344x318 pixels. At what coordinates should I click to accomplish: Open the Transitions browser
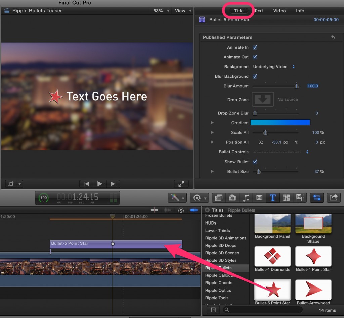click(259, 198)
